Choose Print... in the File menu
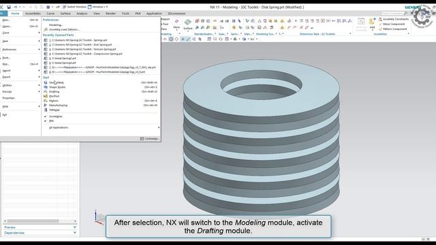 pos(20,58)
